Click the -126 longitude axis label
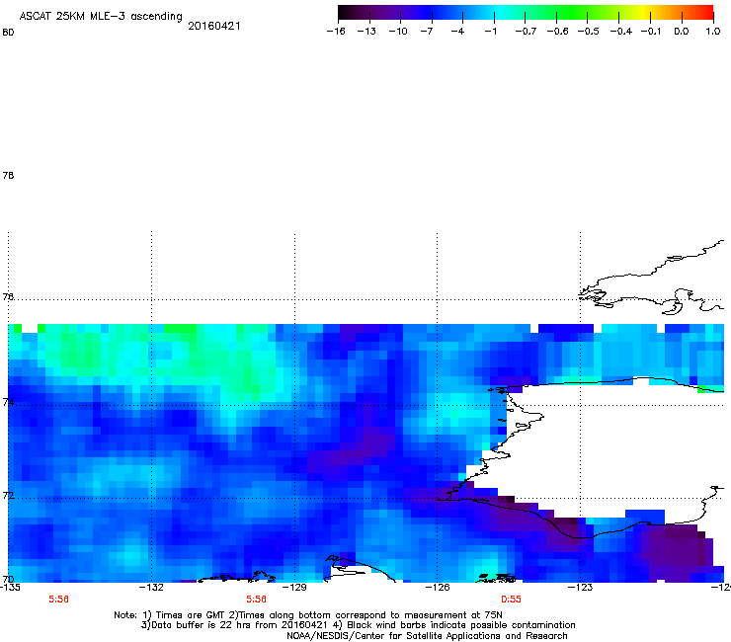The height and width of the screenshot is (642, 731). pyautogui.click(x=438, y=588)
